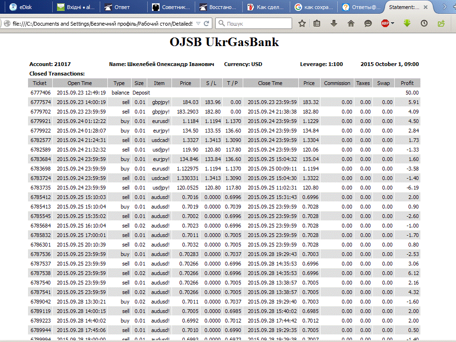Click the Type column header
Viewport: 456px width, 342px height.
coord(119,83)
